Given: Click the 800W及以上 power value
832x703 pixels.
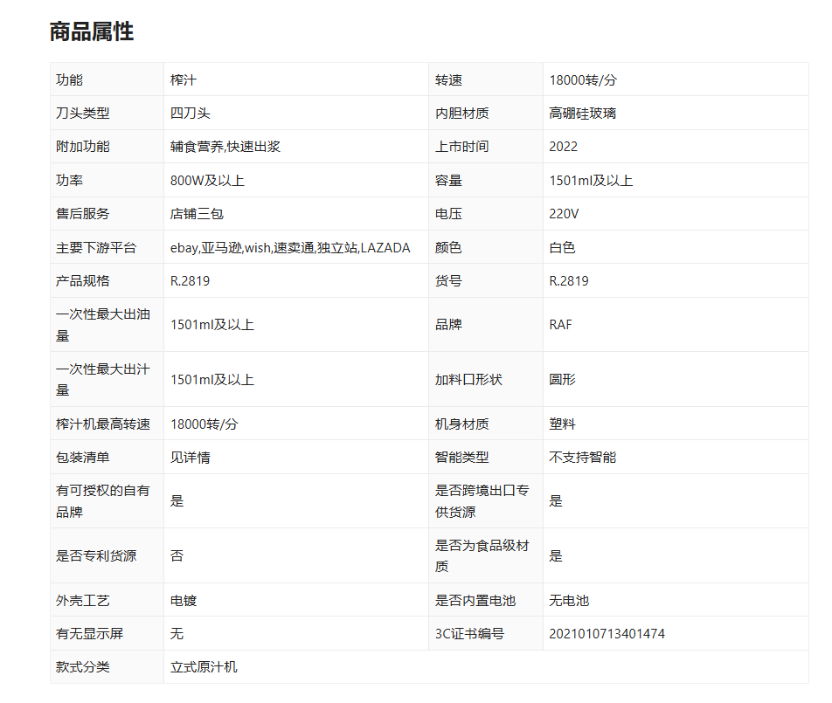Looking at the screenshot, I should pyautogui.click(x=207, y=180).
